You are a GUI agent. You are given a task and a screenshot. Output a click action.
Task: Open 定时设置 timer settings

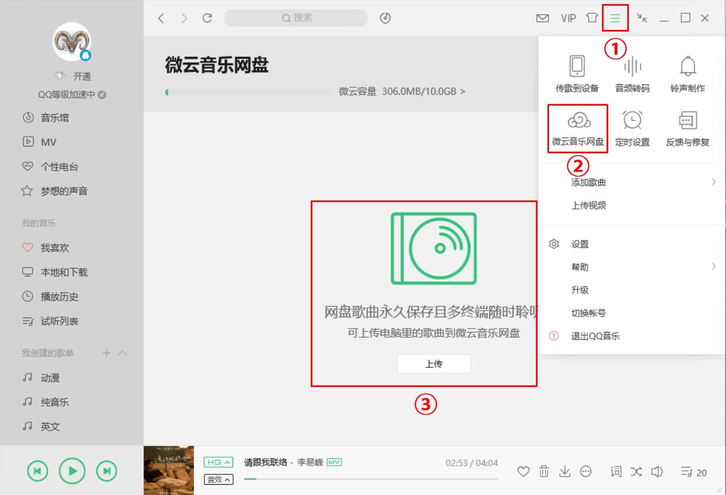pyautogui.click(x=632, y=128)
